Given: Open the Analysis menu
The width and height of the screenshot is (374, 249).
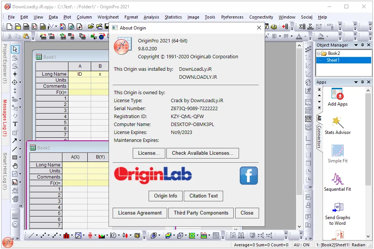Looking at the screenshot, I should pyautogui.click(x=151, y=17).
